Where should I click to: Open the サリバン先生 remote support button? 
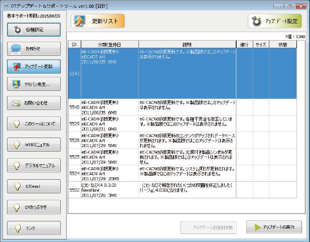coord(34,84)
